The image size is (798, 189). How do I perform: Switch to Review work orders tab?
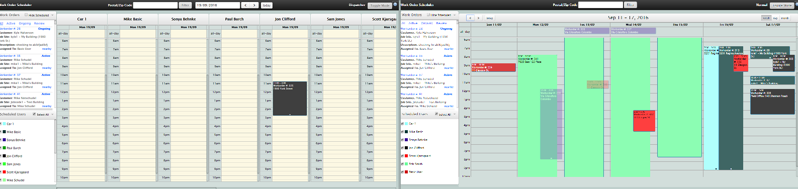(39, 23)
